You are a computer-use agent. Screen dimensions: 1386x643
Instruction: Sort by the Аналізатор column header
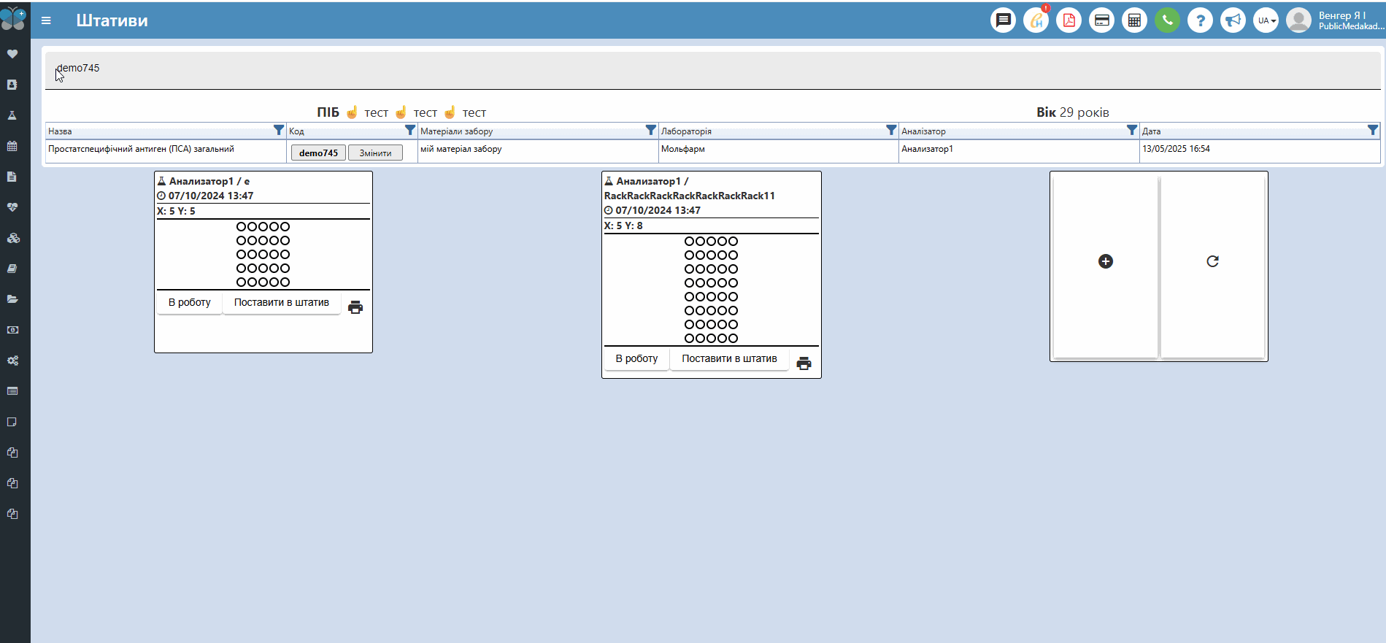point(923,131)
